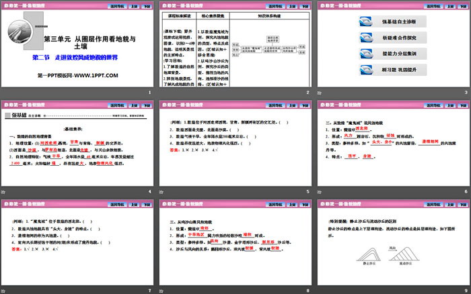Click the animation star under slide 6
This screenshot has height=294, width=471.
[x=320, y=192]
